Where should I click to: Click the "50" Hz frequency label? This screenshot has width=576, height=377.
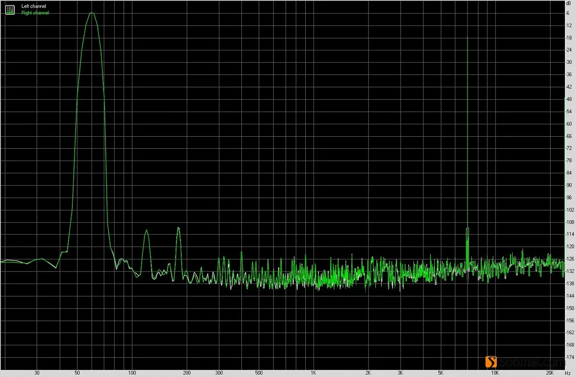[x=77, y=373]
